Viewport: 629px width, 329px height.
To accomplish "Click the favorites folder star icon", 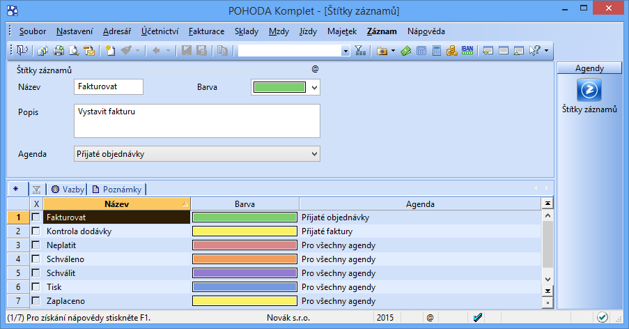I will click(382, 51).
